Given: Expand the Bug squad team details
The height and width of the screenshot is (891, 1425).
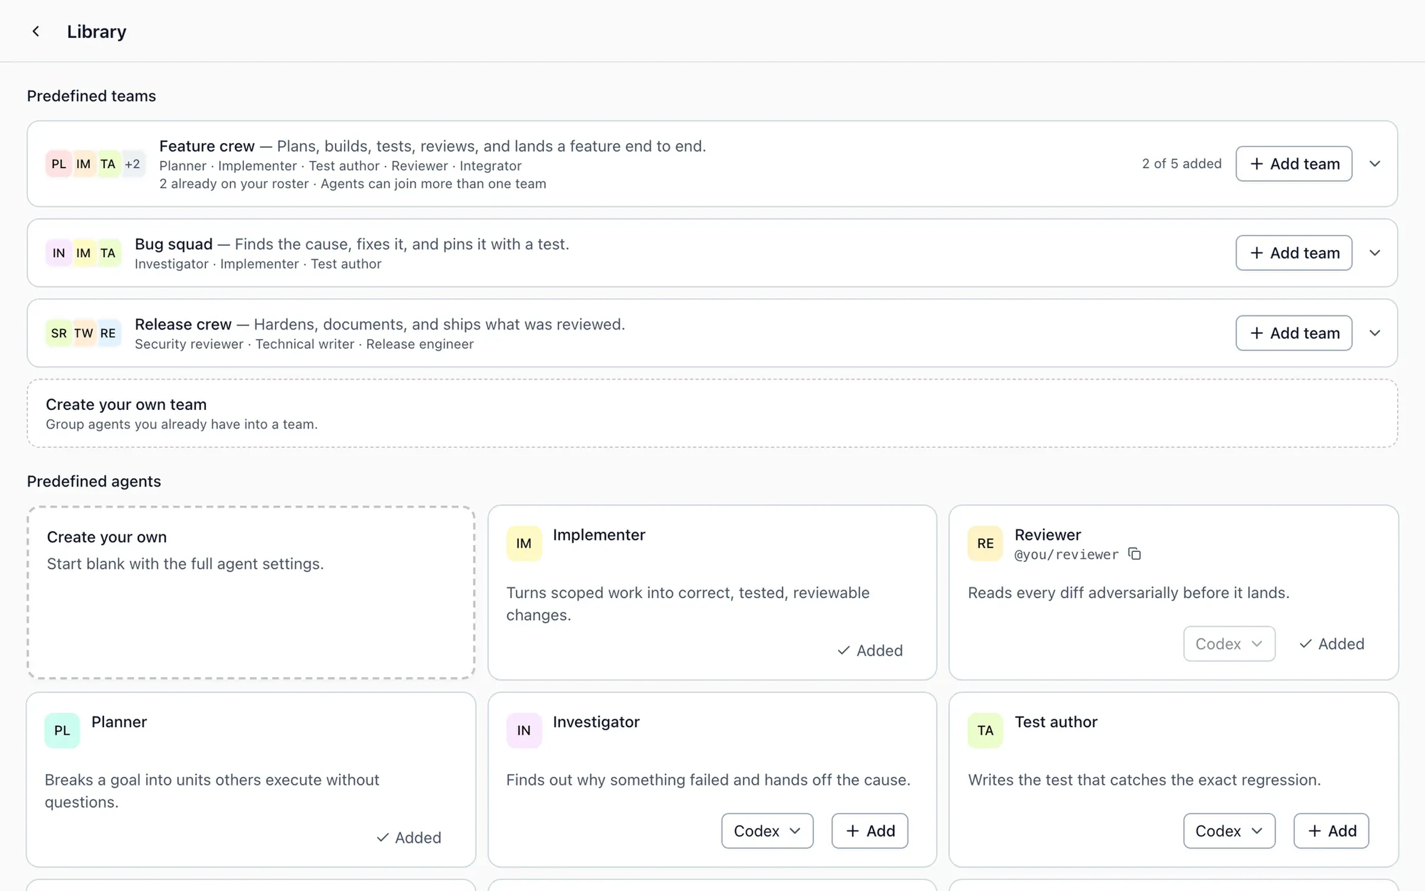Looking at the screenshot, I should click(x=1375, y=253).
